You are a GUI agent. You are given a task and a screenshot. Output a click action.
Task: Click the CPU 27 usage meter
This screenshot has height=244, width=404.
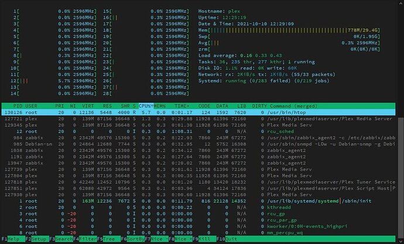pos(146,87)
